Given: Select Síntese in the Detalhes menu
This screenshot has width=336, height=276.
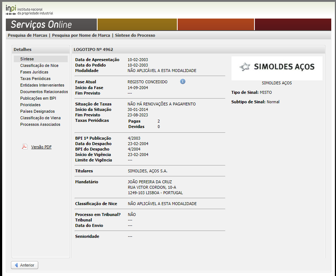Looking at the screenshot, I should (x=41, y=59).
